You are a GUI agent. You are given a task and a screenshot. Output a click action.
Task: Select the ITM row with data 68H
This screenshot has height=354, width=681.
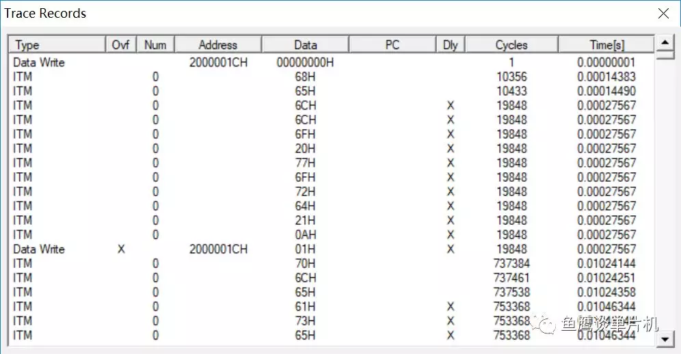(331, 77)
